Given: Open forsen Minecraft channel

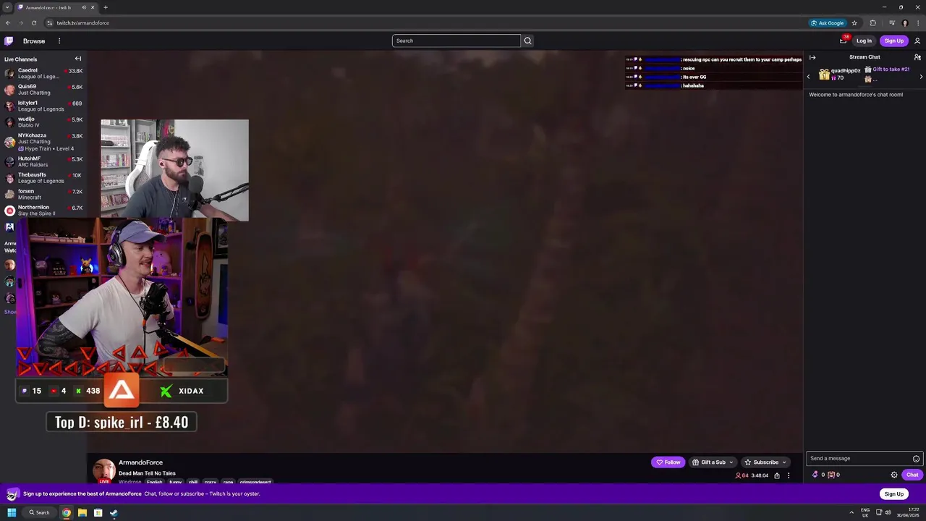Looking at the screenshot, I should [x=43, y=194].
